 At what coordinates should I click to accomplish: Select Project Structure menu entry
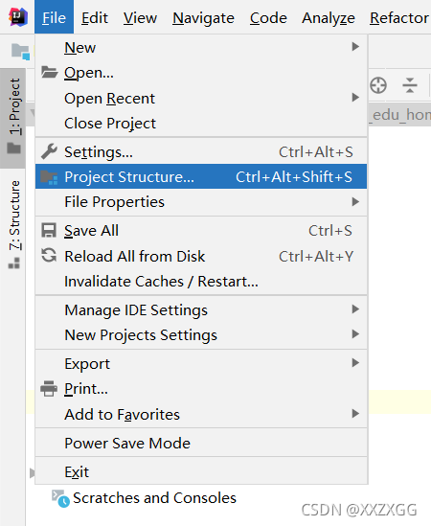pyautogui.click(x=201, y=176)
